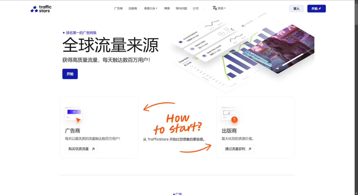Open the 公司 nav menu item
Screen dimensions: 358x195
tap(196, 8)
